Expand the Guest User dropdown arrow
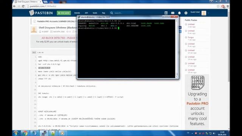The image size is (242, 136). 208,13
